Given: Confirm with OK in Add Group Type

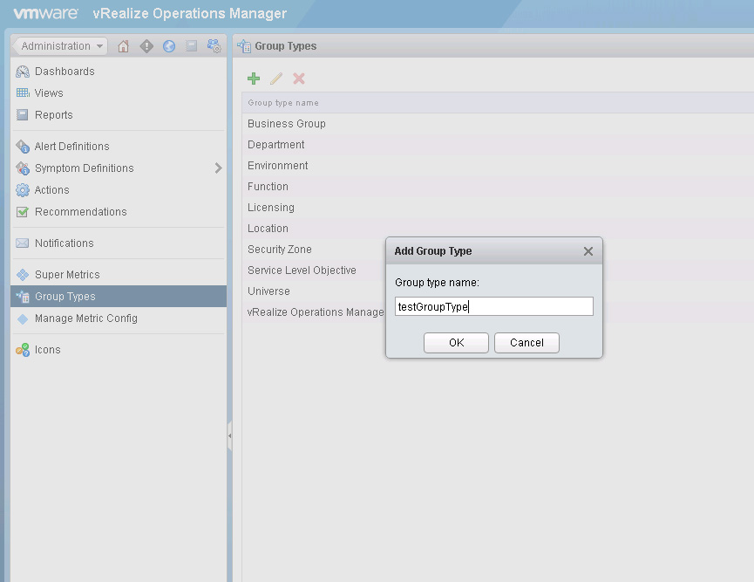Looking at the screenshot, I should coord(456,343).
